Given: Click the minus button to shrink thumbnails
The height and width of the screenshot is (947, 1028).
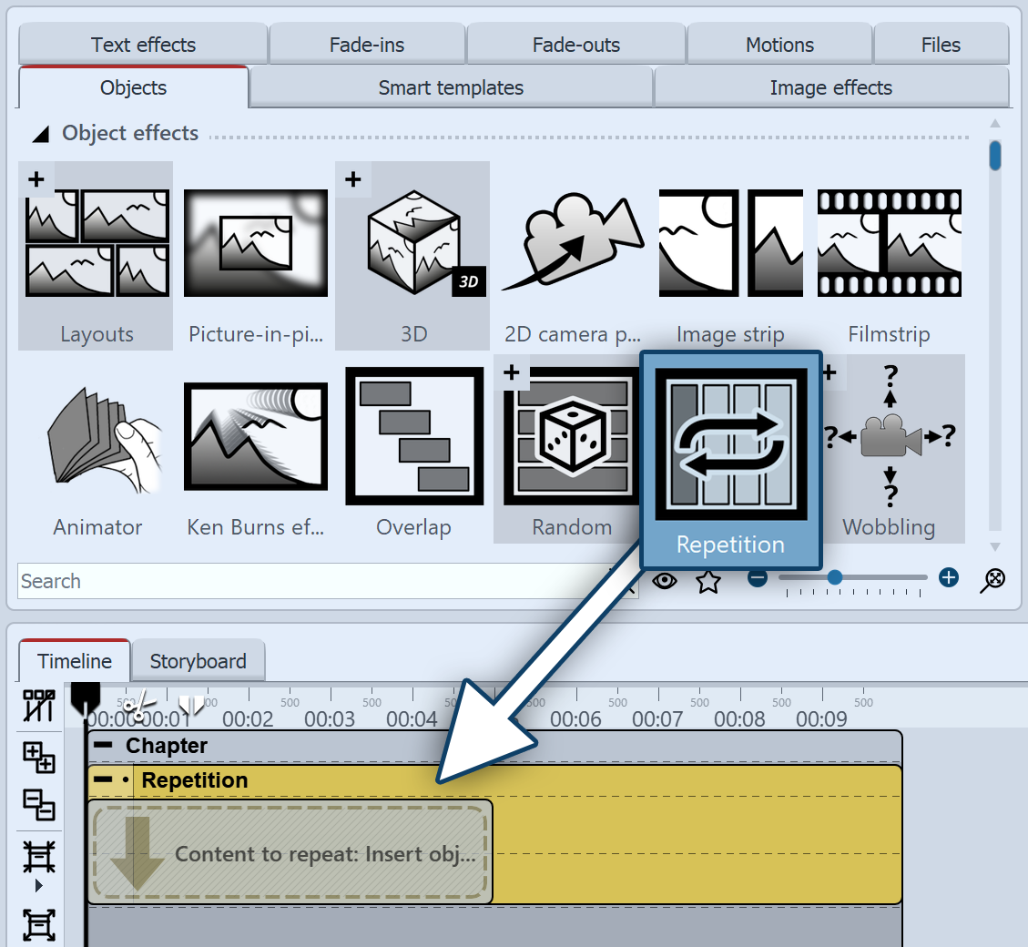Looking at the screenshot, I should 758,577.
